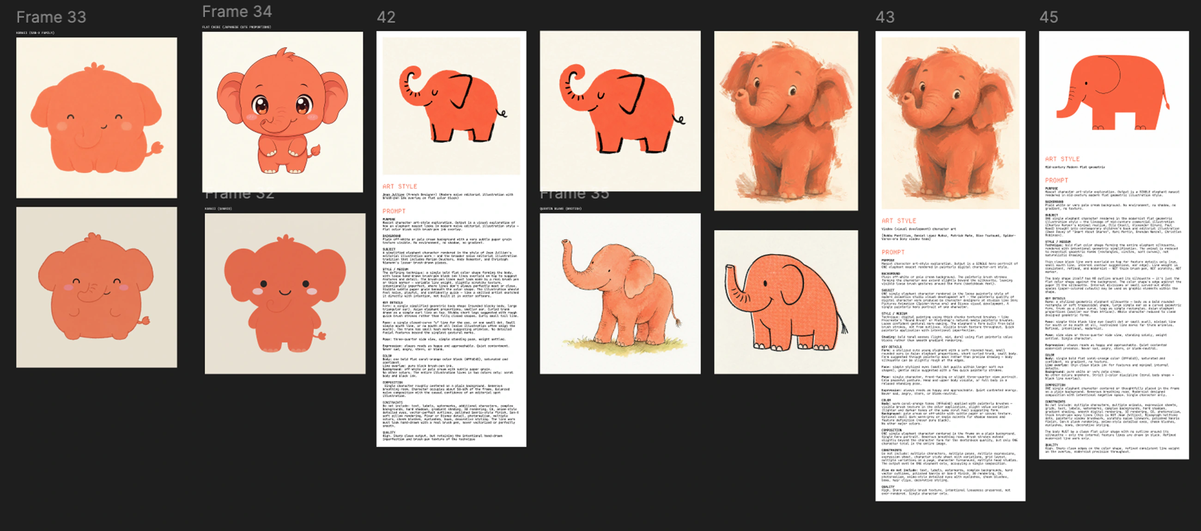Click the "PROMPT" heading in frame 42
1201x531 pixels.
click(x=394, y=211)
